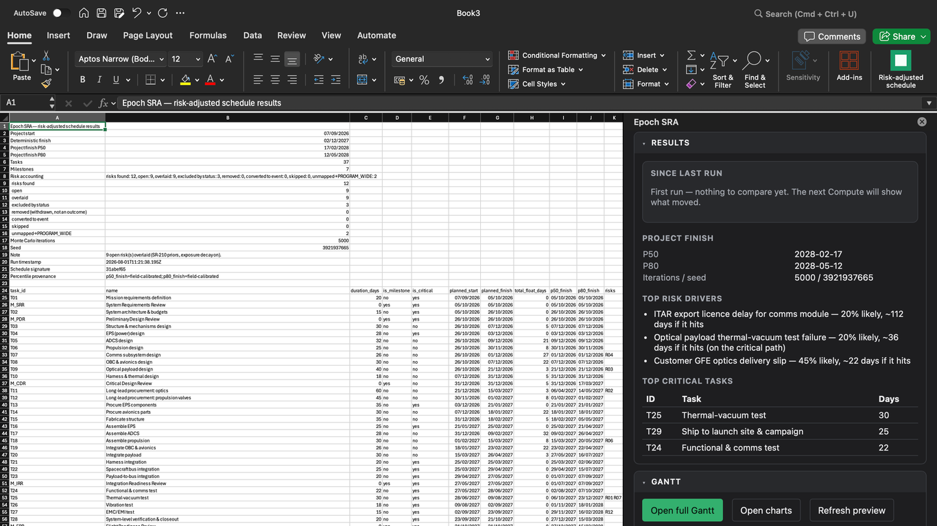
Task: Decrease the cell indent
Action: click(319, 79)
